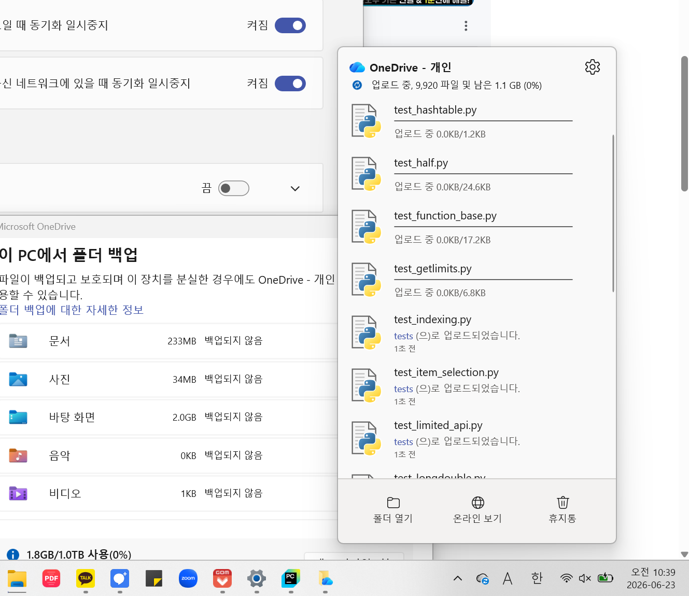Click test_getlimits.py upload progress bar
The height and width of the screenshot is (596, 689).
483,280
